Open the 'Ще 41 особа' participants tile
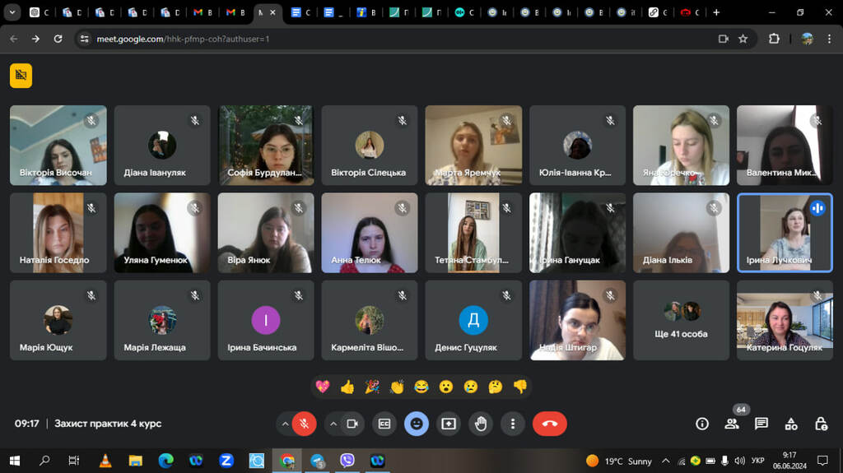The width and height of the screenshot is (843, 473). (681, 320)
